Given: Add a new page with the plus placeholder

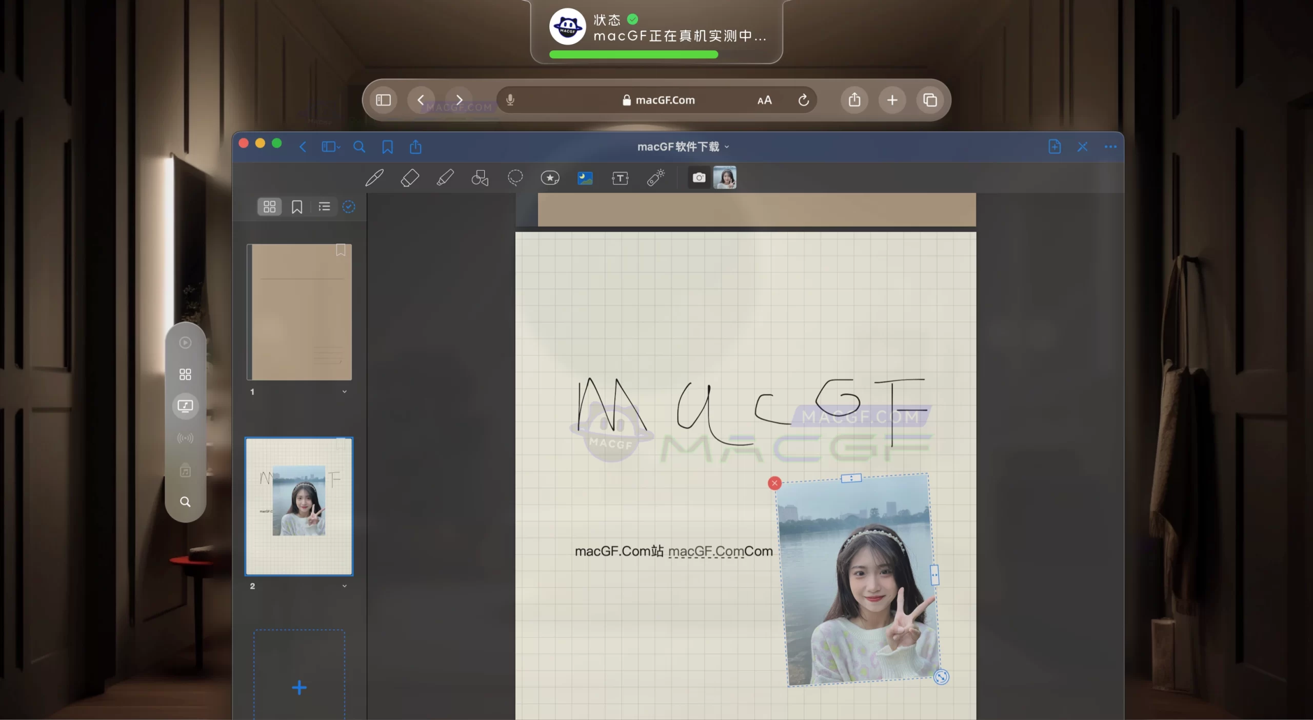Looking at the screenshot, I should pos(299,688).
